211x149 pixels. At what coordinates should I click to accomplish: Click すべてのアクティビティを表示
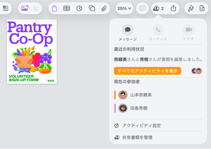tap(147, 71)
